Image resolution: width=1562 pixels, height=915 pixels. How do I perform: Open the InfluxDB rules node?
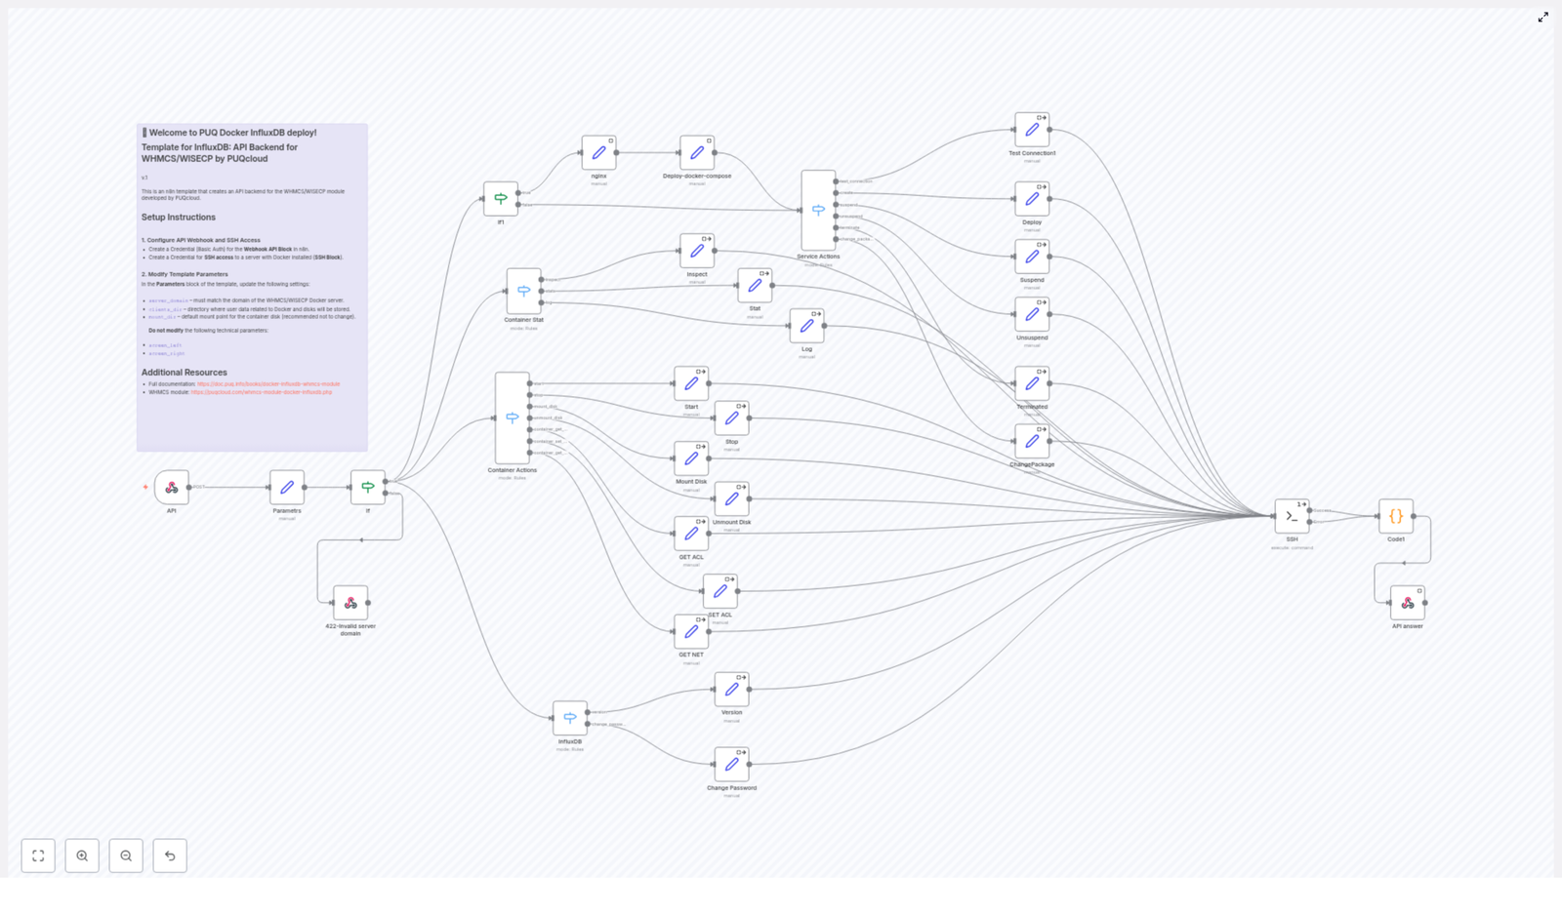click(569, 715)
